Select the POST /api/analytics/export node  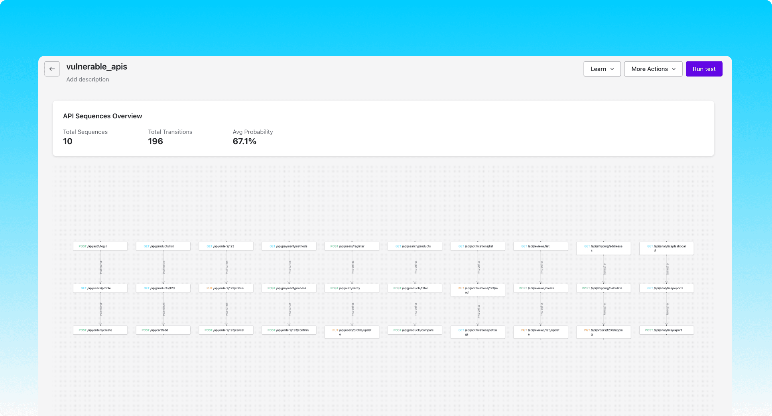click(667, 330)
